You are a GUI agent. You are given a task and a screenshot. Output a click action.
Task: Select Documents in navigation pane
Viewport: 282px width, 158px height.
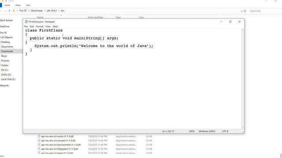point(7,47)
